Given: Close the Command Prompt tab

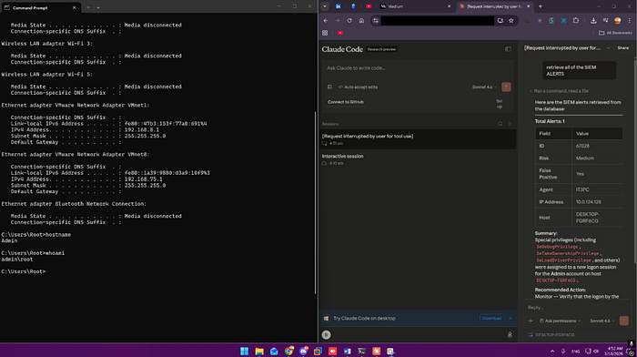Looking at the screenshot, I should [x=74, y=7].
